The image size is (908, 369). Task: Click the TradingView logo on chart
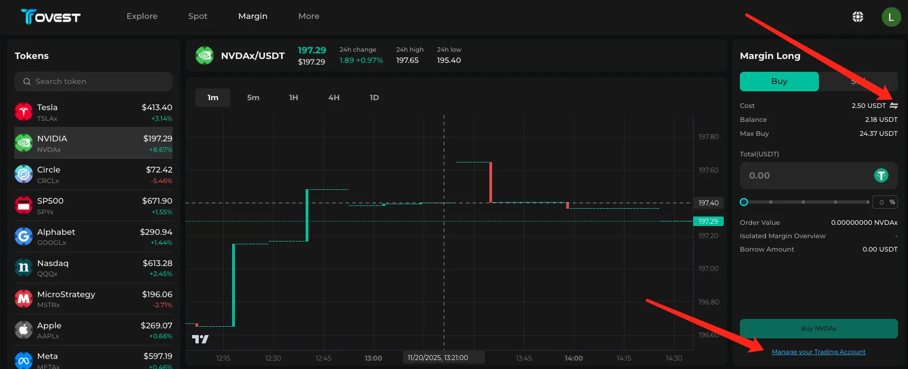[200, 339]
